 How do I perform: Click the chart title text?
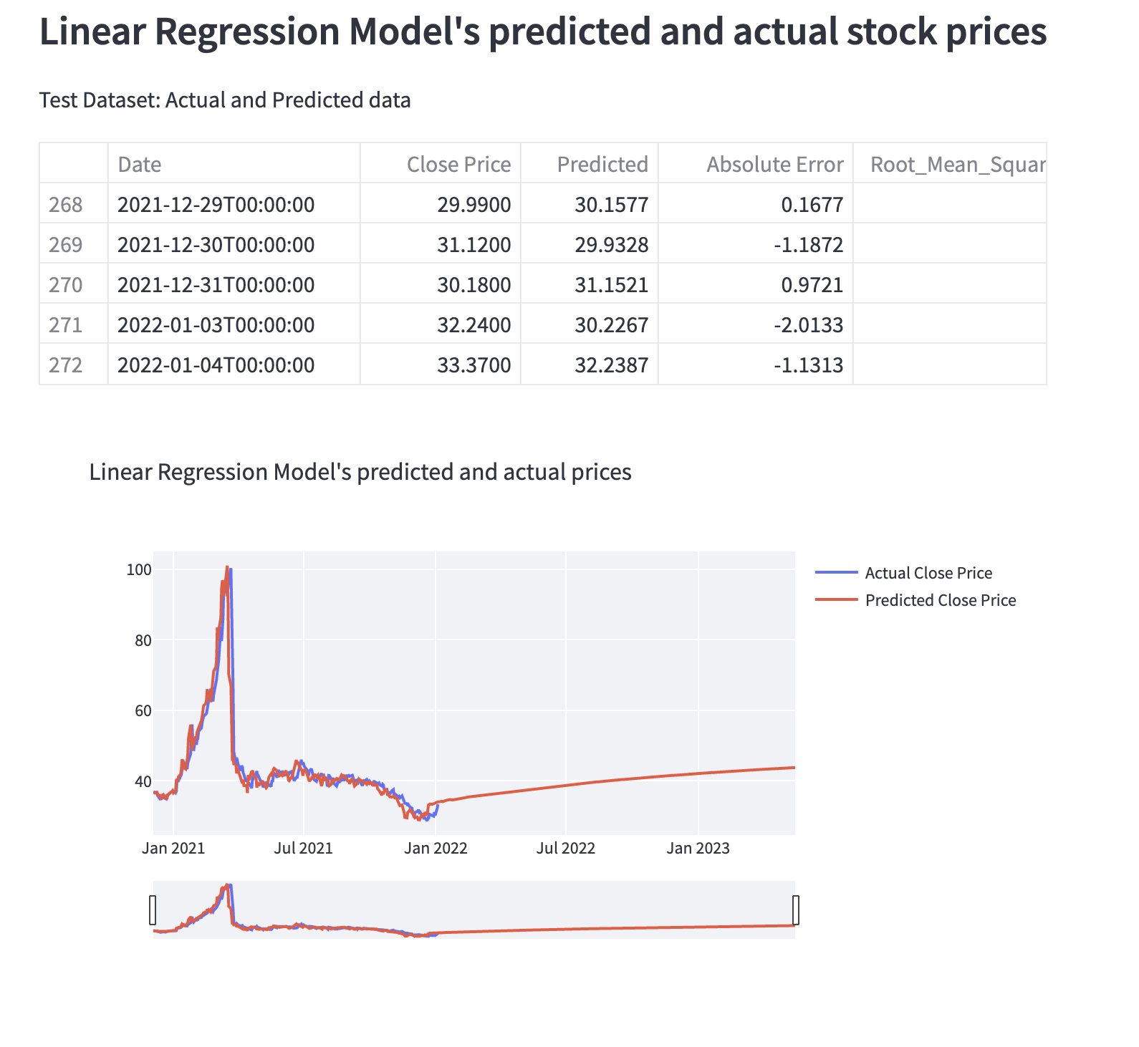360,471
